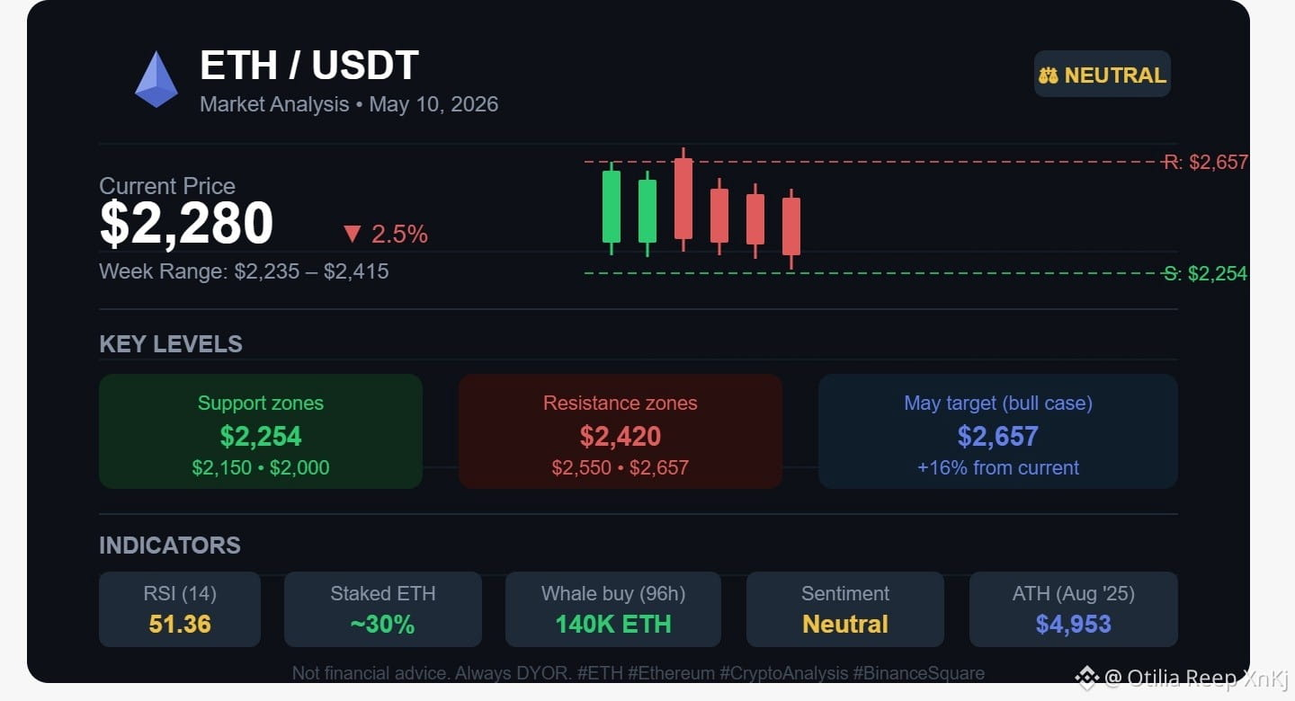Click the Ethereum diamond logo icon

[156, 79]
